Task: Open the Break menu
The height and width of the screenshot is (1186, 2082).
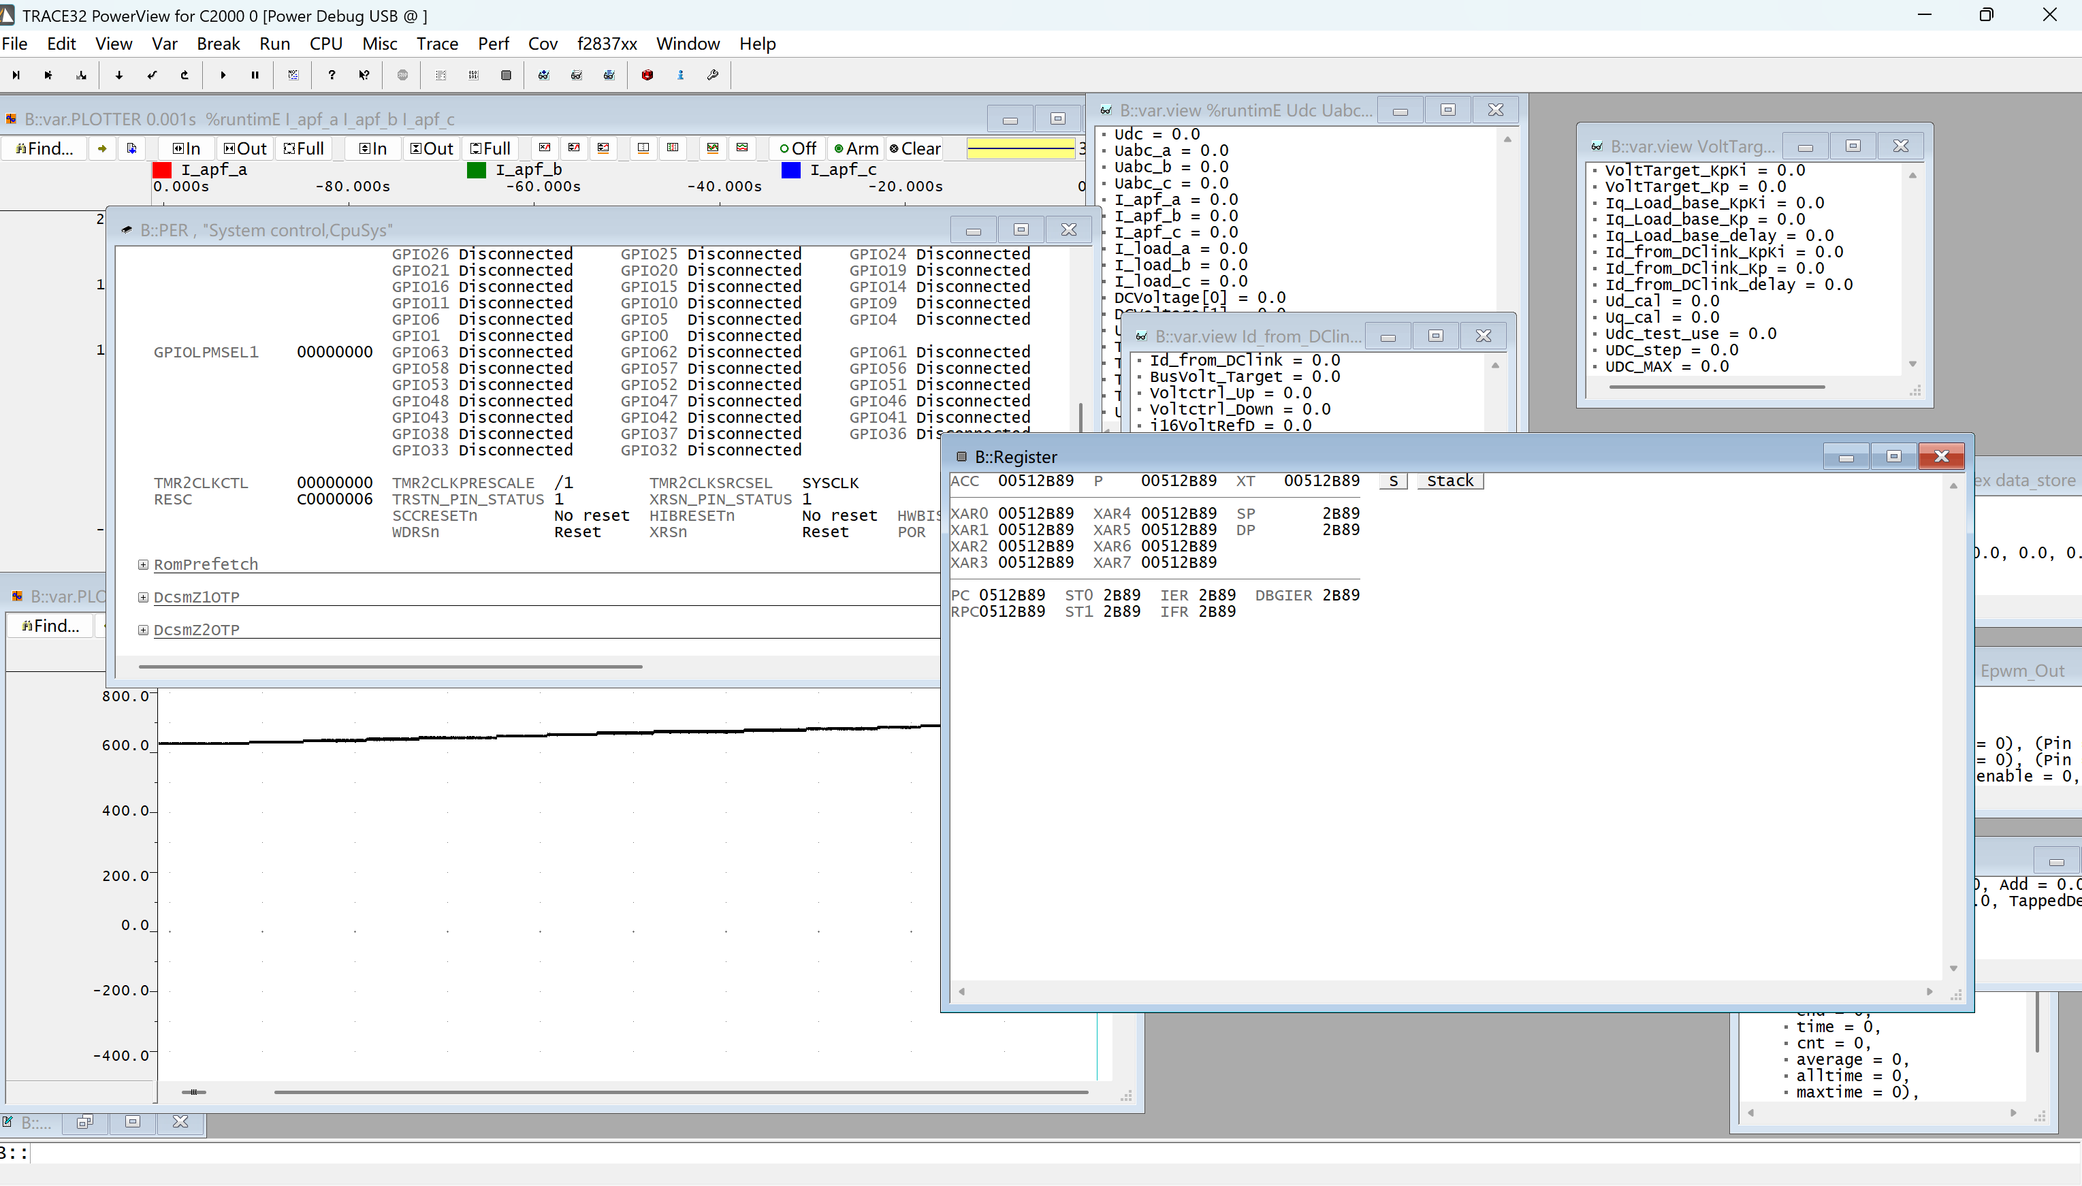Action: 219,44
